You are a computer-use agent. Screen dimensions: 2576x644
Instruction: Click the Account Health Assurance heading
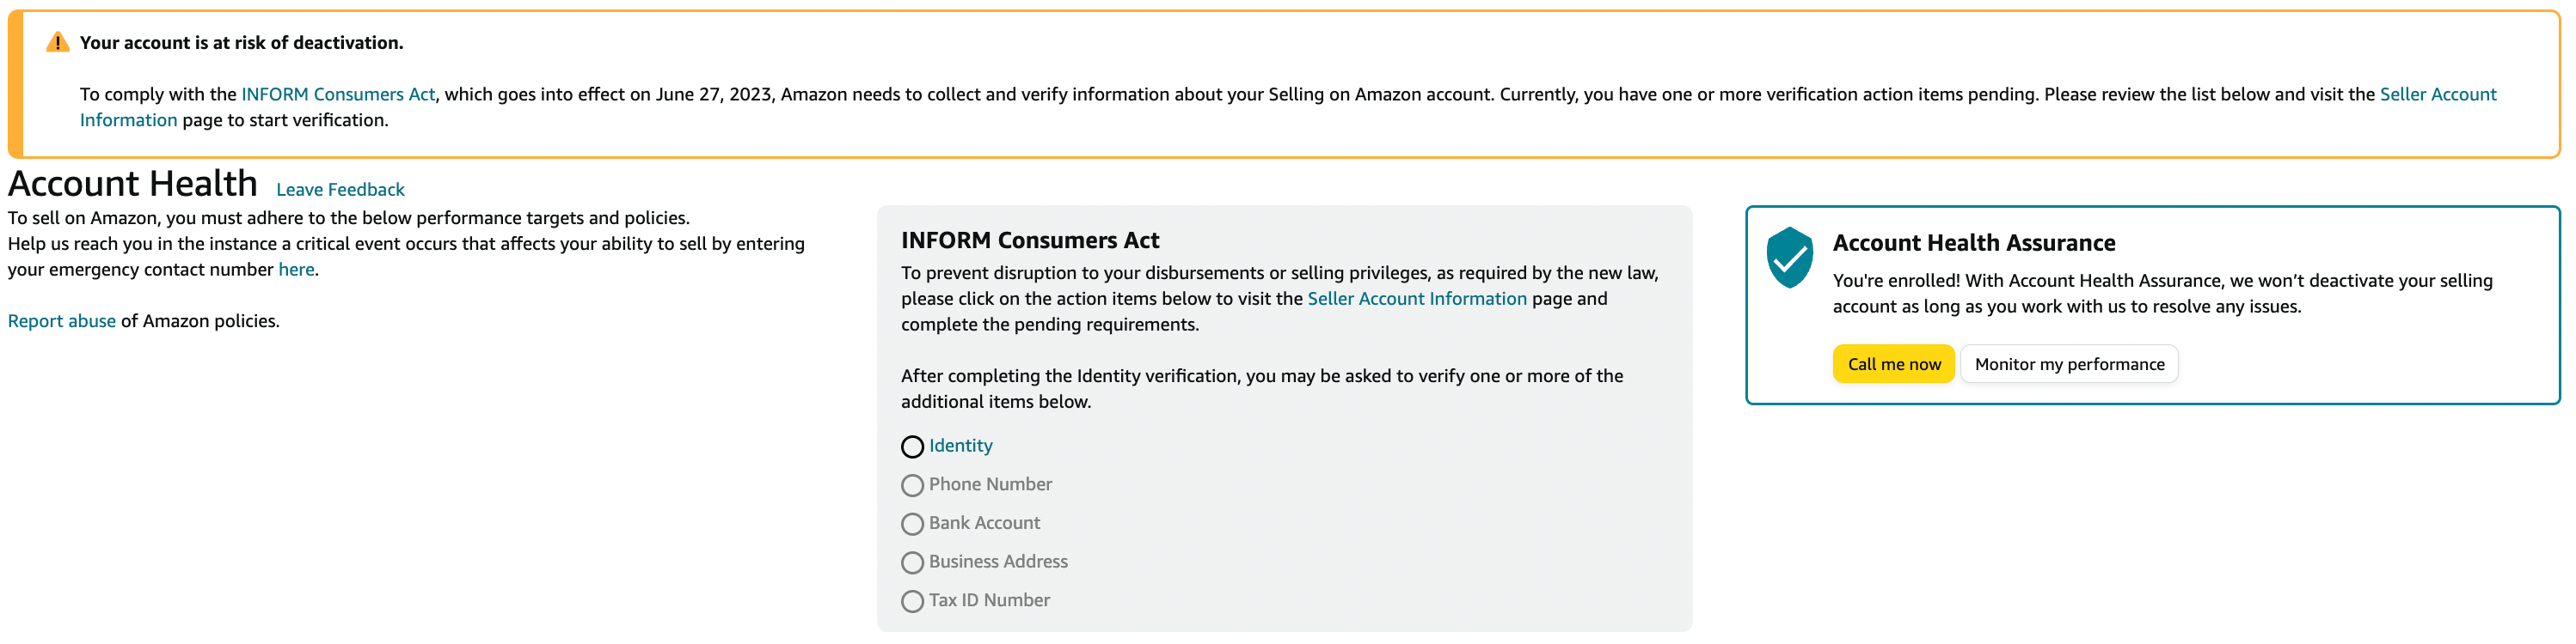click(1974, 243)
